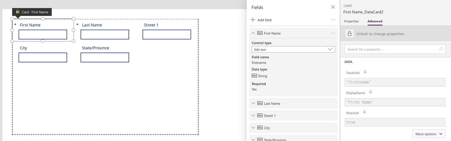Expand the Last Name field section
The height and width of the screenshot is (141, 451).
pos(253,103)
